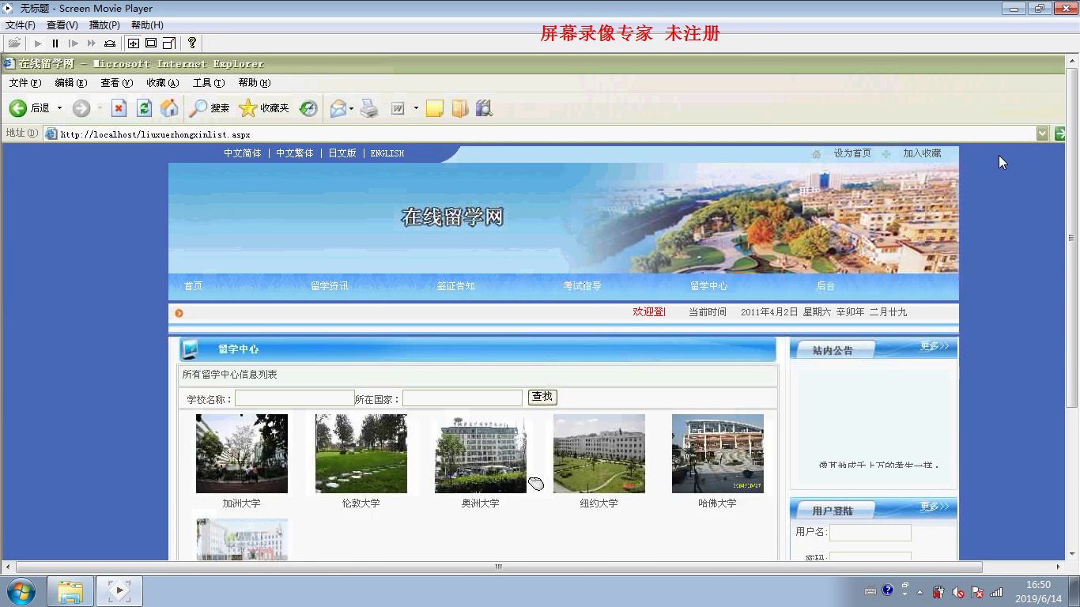Viewport: 1080px width, 607px height.
Task: Click the edit with Word icon
Action: (398, 108)
